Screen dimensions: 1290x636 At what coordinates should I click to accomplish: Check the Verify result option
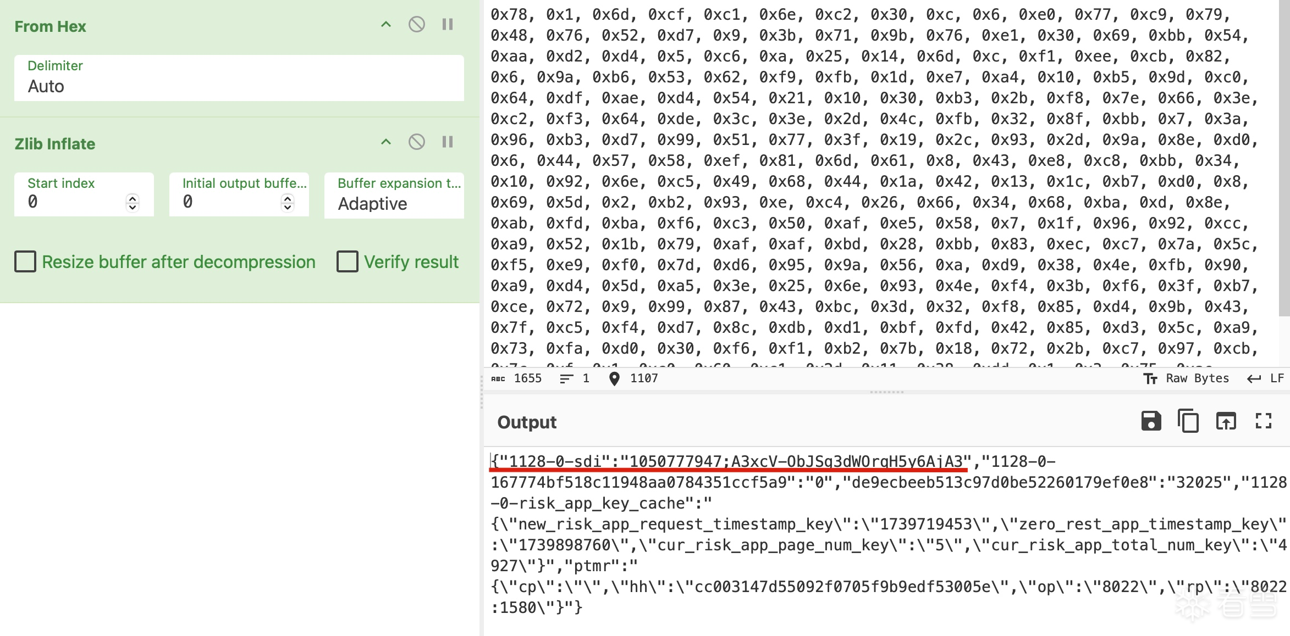348,262
